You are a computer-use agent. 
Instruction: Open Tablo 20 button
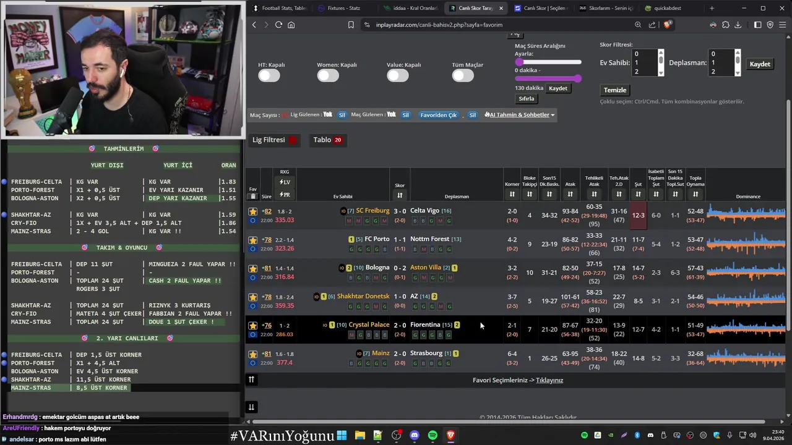[x=327, y=140]
